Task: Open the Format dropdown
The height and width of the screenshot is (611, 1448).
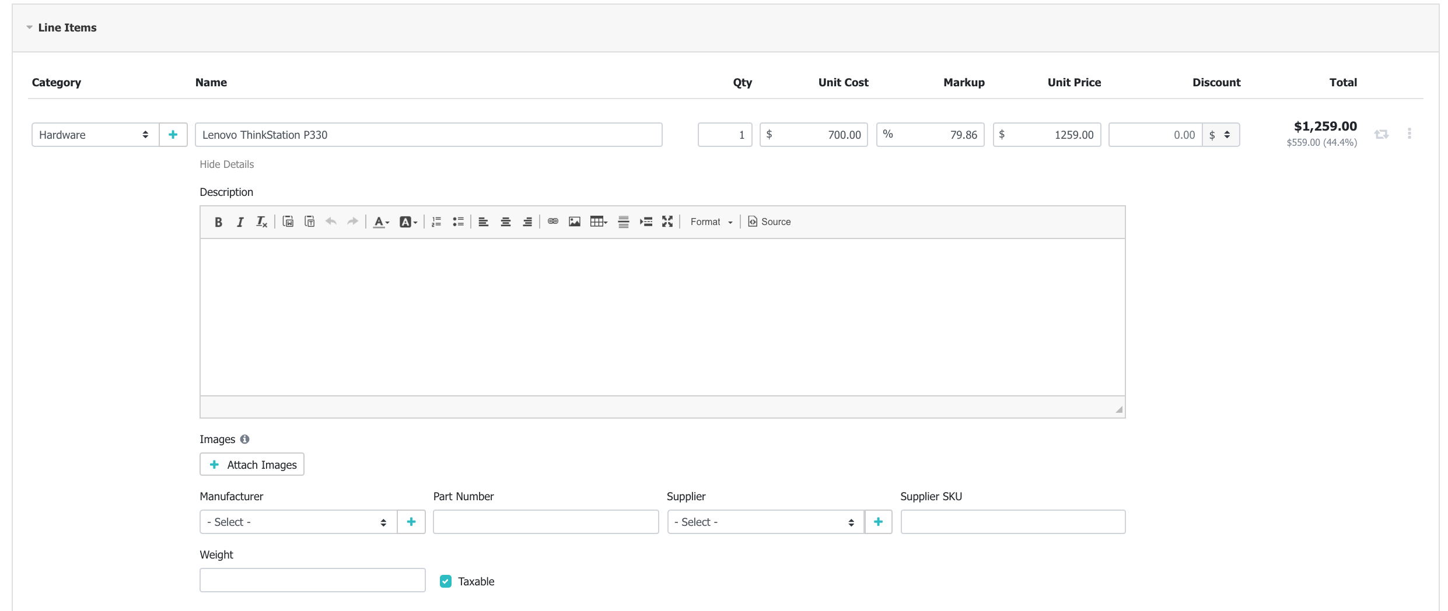Action: [x=711, y=222]
